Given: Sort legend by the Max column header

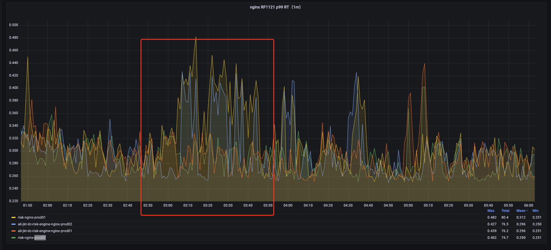Looking at the screenshot, I should click(x=491, y=211).
